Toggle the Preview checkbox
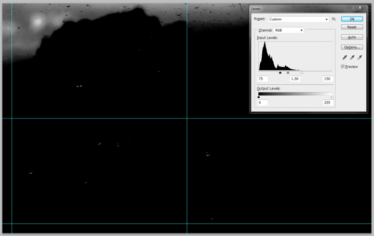This screenshot has width=374, height=236. tap(343, 66)
